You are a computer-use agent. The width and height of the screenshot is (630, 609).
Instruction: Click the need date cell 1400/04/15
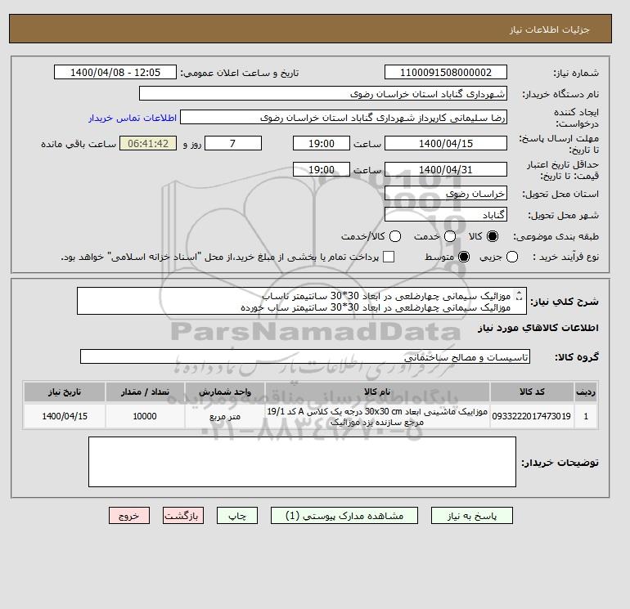tap(65, 416)
